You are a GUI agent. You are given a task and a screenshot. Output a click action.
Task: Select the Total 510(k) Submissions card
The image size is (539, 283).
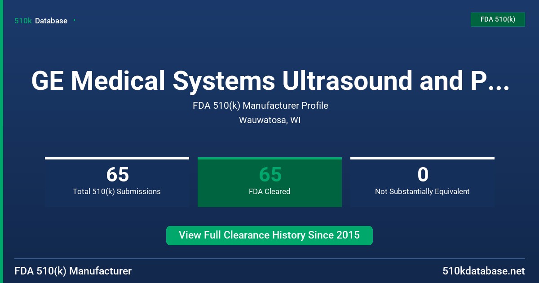117,182
